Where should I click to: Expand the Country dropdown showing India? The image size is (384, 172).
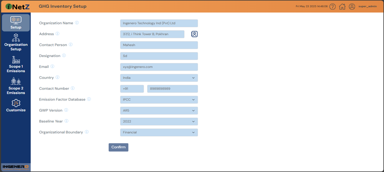(x=159, y=78)
